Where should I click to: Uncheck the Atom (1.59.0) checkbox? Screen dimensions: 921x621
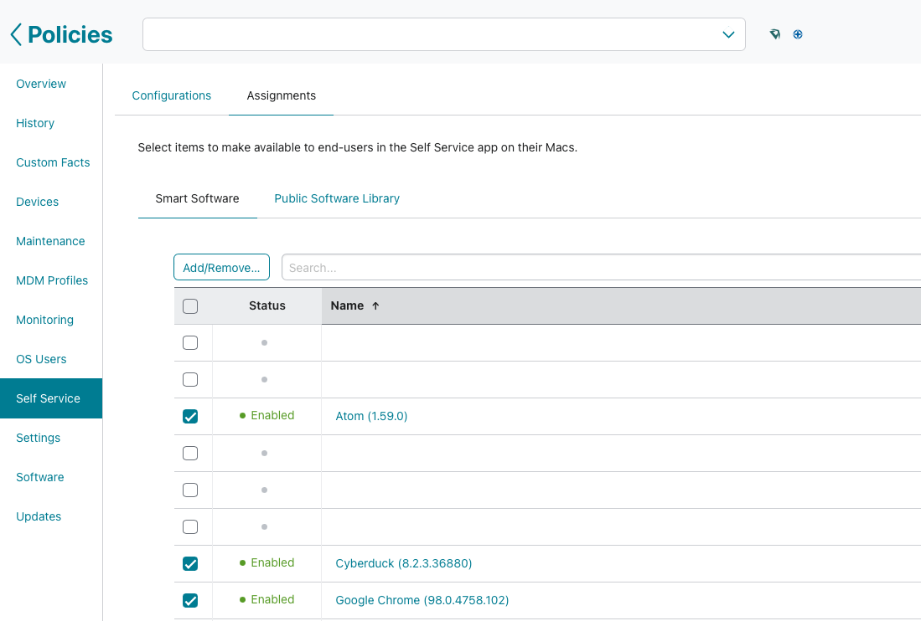(x=190, y=416)
